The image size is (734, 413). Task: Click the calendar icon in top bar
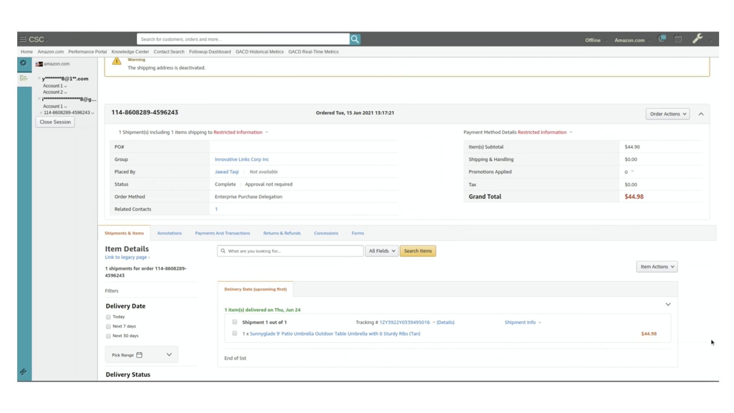pos(678,39)
